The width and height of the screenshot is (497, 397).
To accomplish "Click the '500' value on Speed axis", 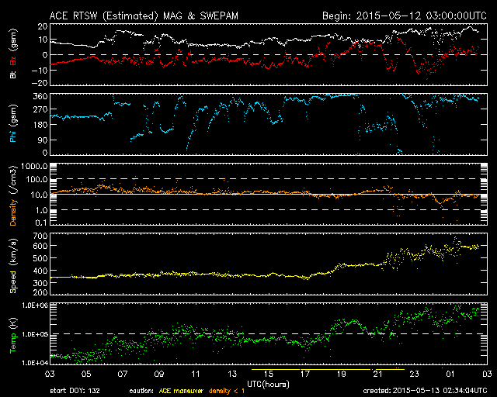I will tap(40, 258).
